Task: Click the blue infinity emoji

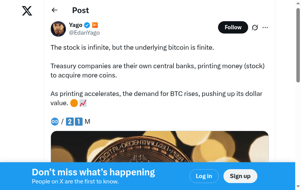Action: point(55,122)
